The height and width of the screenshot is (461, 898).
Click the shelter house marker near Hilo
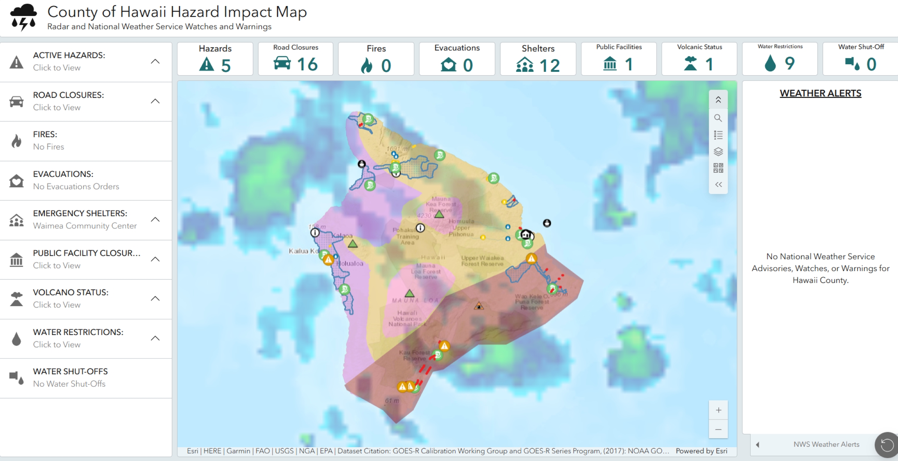[x=526, y=235]
